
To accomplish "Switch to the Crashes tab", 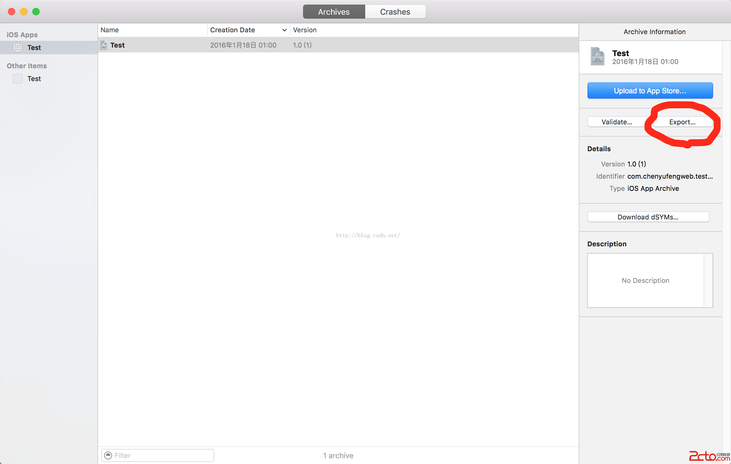I will (x=395, y=12).
